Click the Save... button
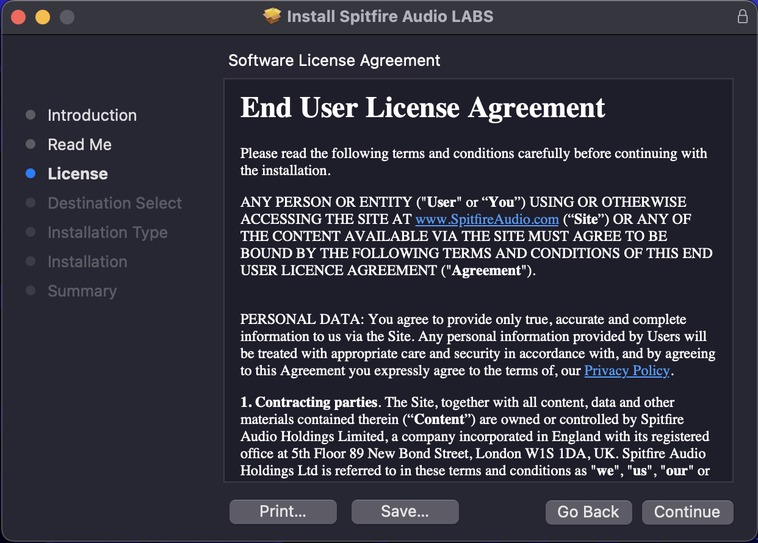The height and width of the screenshot is (543, 758). pyautogui.click(x=405, y=512)
